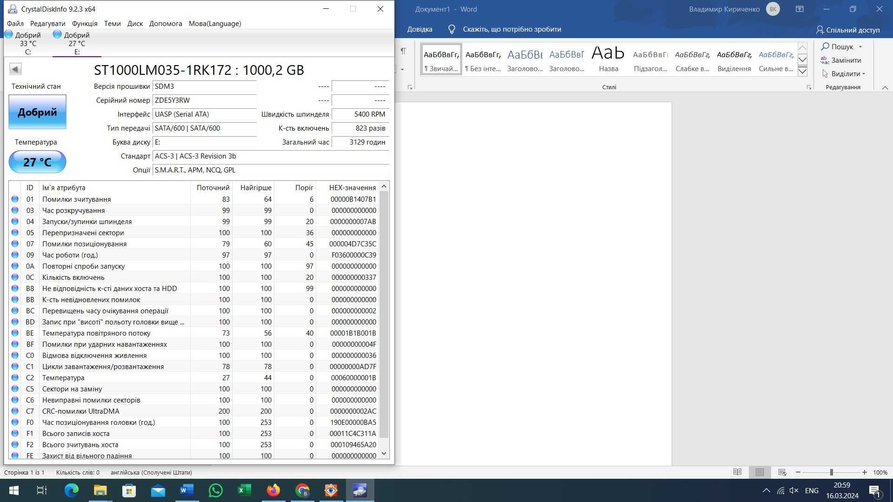Select the CRC-помилки UltraDMA row
This screenshot has width=893, height=502.
(x=194, y=411)
